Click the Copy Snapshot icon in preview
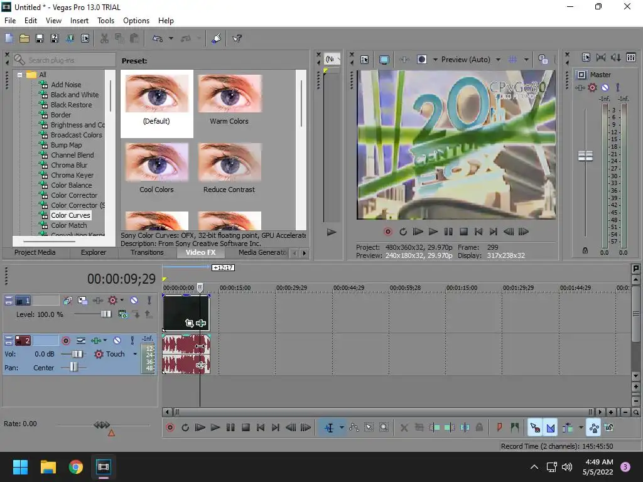Viewport: 643px width, 482px height. tap(543, 60)
